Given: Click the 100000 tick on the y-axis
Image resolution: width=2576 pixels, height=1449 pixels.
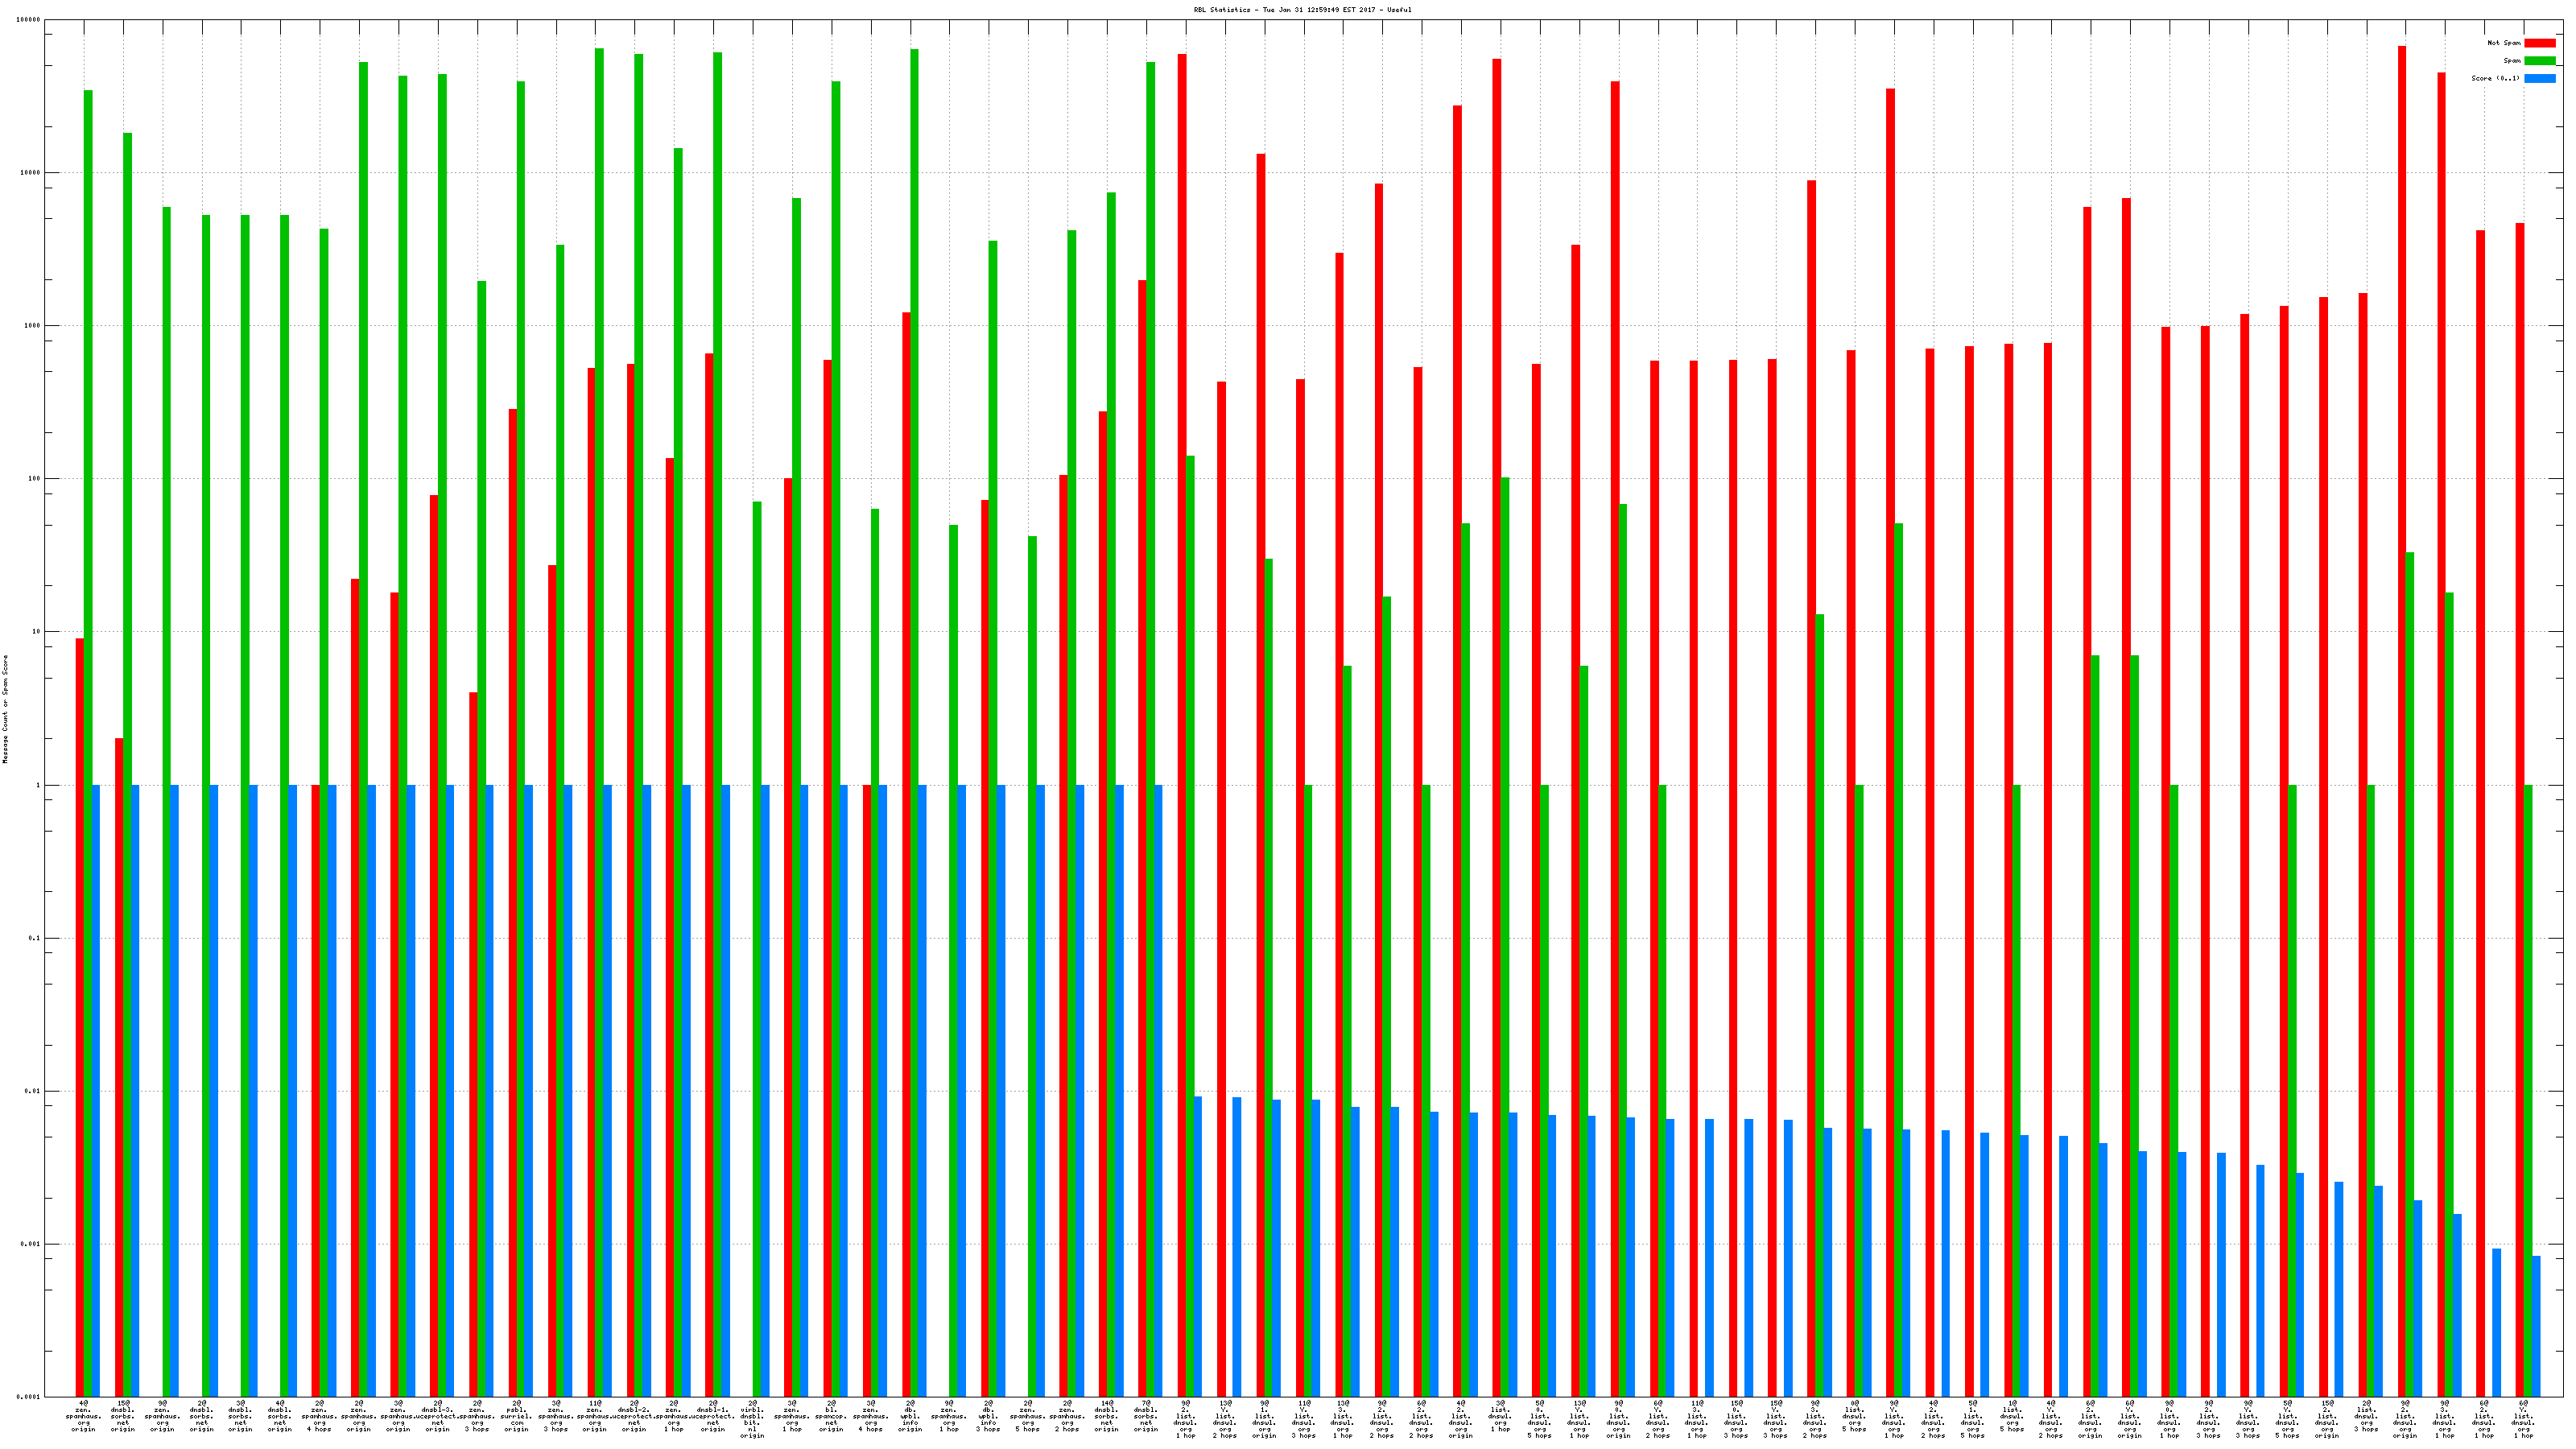Looking at the screenshot, I should (29, 20).
